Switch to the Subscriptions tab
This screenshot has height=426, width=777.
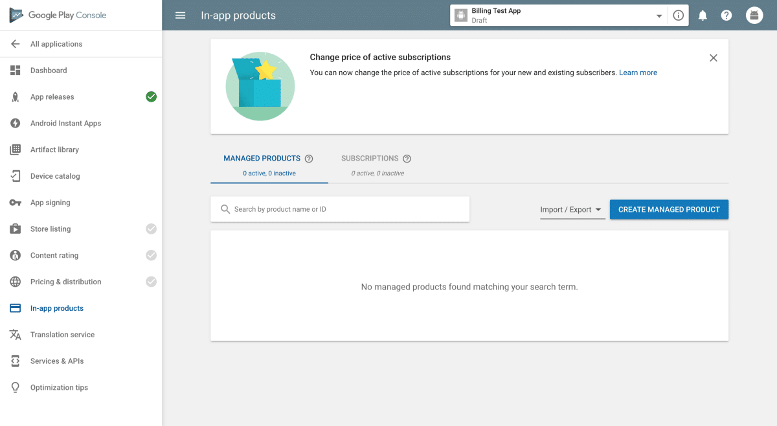tap(377, 164)
